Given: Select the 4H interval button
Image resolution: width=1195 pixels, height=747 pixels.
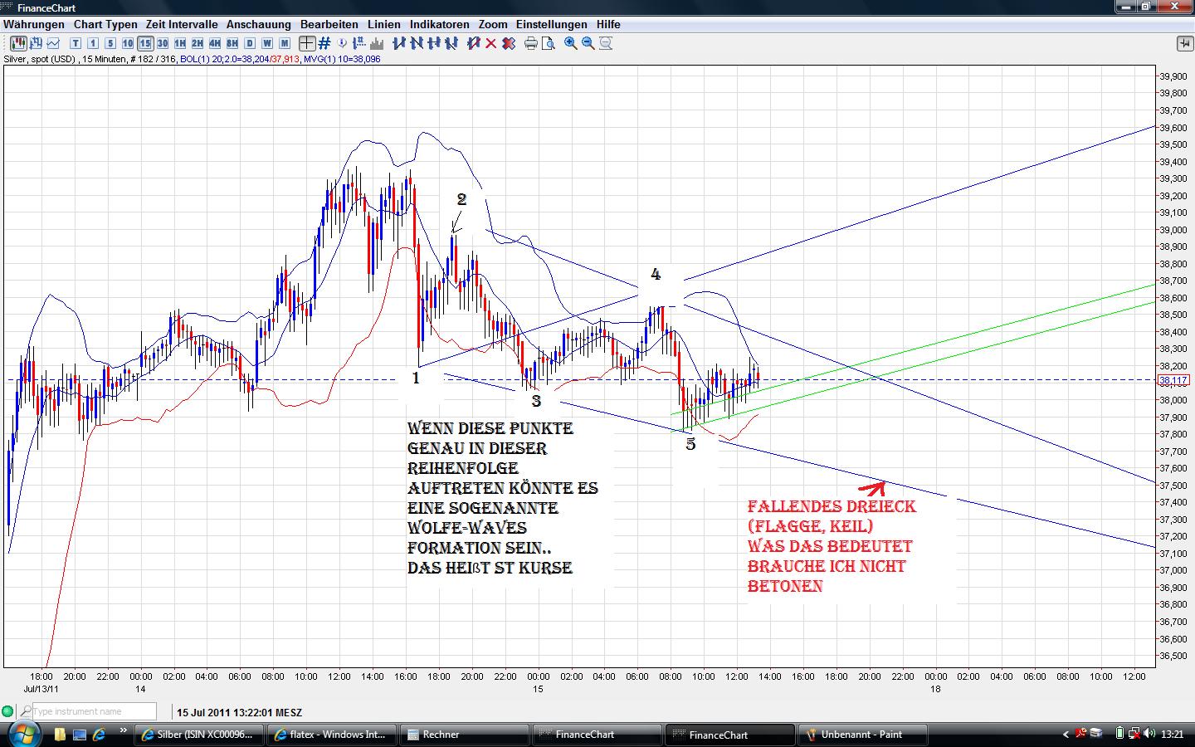Looking at the screenshot, I should (215, 43).
